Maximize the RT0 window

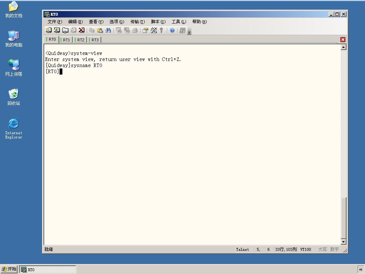(337, 14)
